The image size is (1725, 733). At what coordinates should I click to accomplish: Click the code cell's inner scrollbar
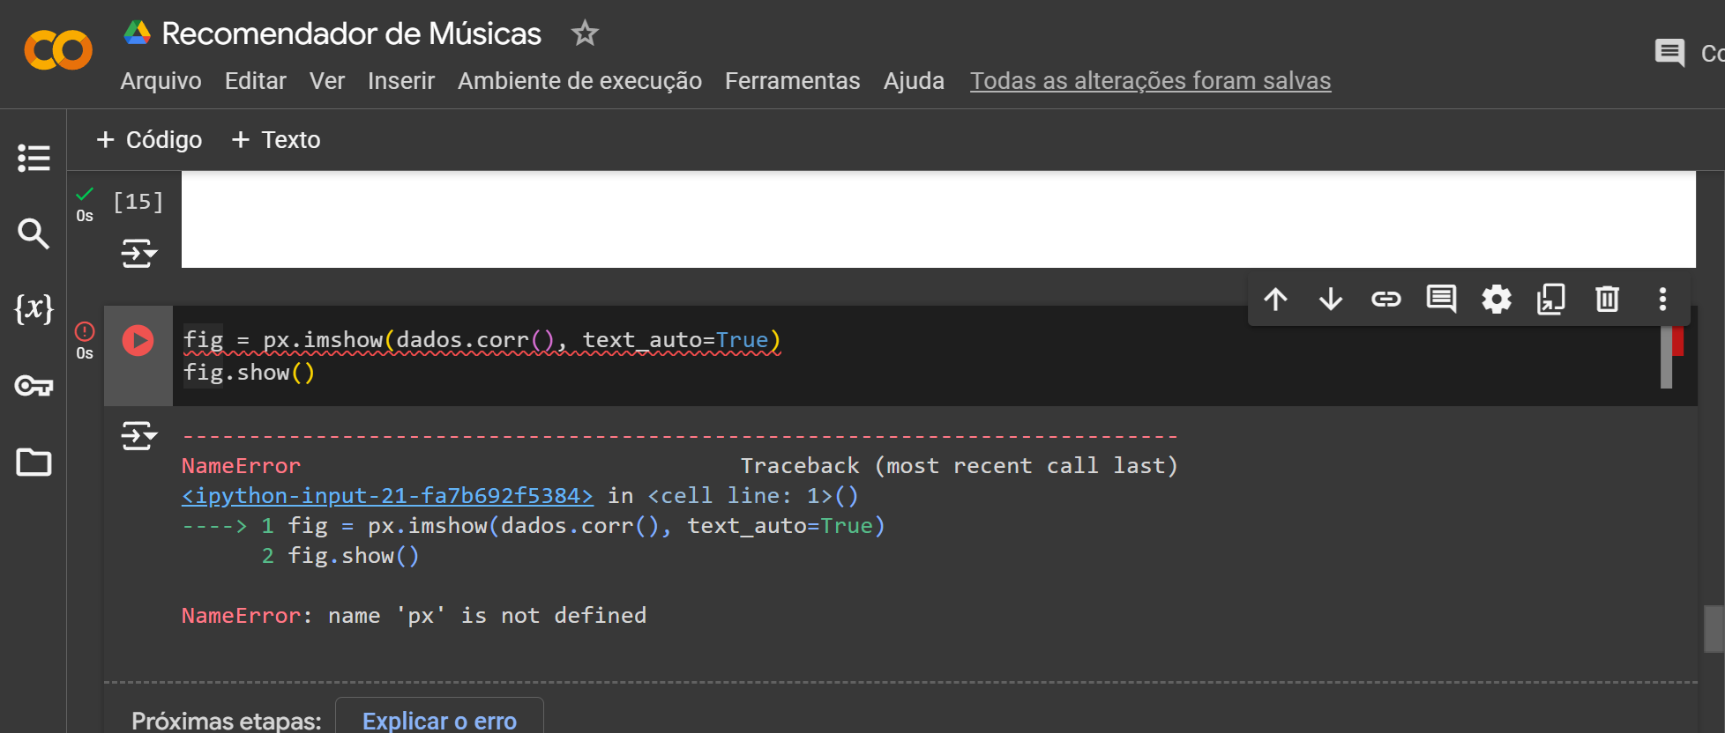point(1666,357)
